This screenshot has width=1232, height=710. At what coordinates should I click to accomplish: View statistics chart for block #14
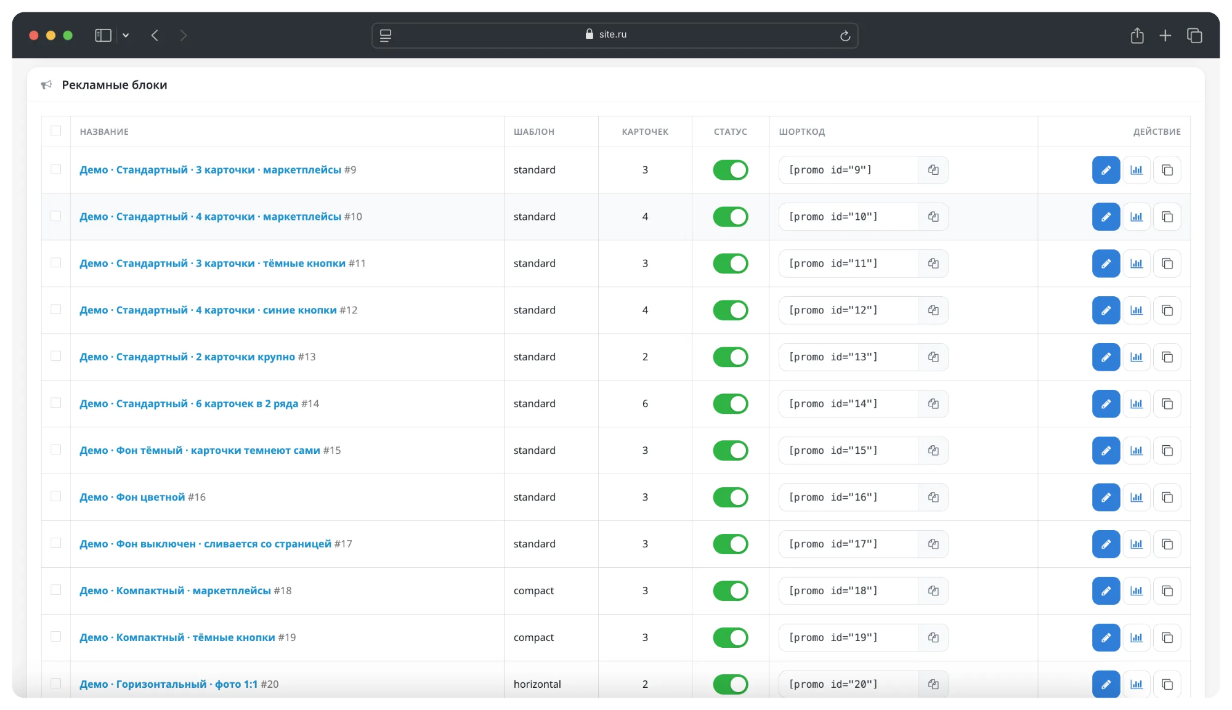(1137, 404)
